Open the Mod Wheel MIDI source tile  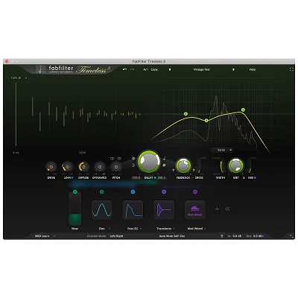pos(195,210)
